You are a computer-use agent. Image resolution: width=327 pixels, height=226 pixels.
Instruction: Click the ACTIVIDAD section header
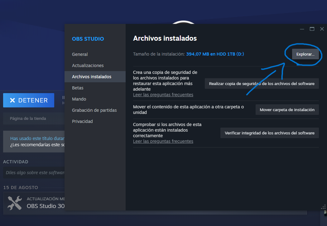point(16,162)
